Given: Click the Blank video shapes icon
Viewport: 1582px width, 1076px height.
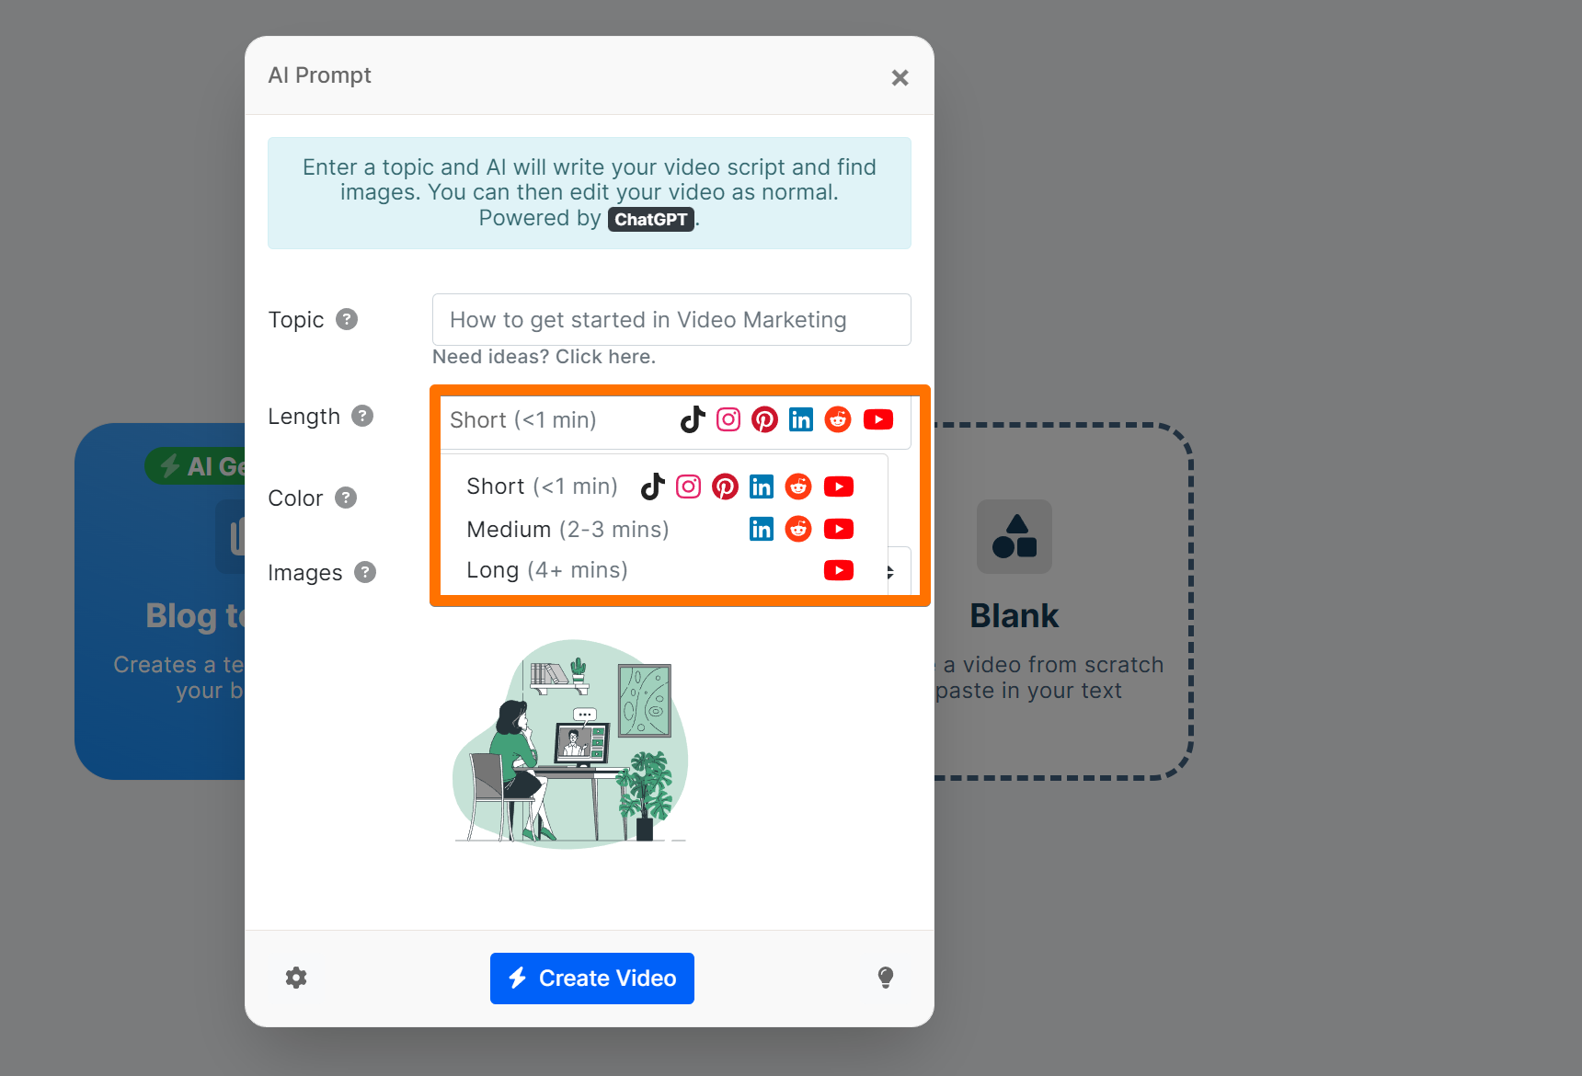Looking at the screenshot, I should (x=1015, y=536).
